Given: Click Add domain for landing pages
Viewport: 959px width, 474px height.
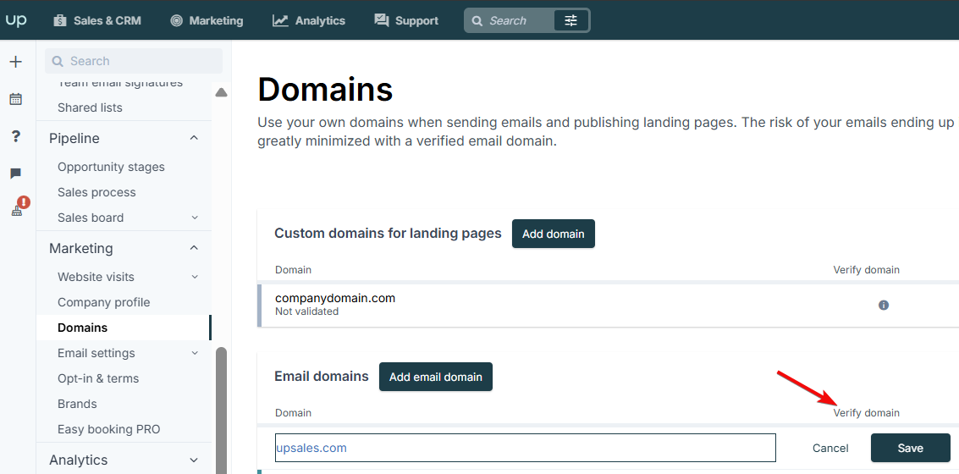Looking at the screenshot, I should tap(553, 234).
